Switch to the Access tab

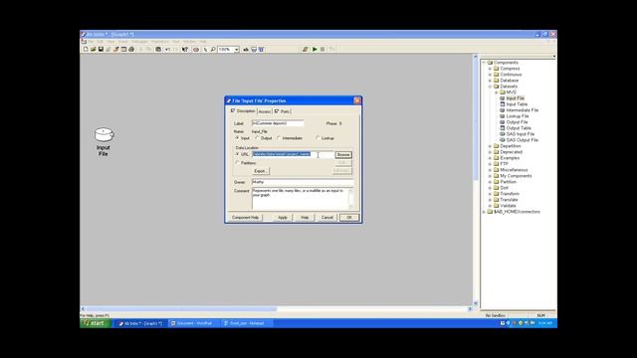click(x=265, y=111)
